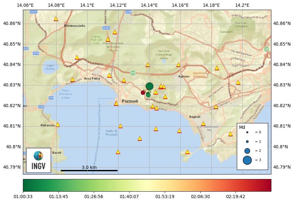294x202 pixels.
Task: Click the green A56 highway shield
Action: pos(133,73)
